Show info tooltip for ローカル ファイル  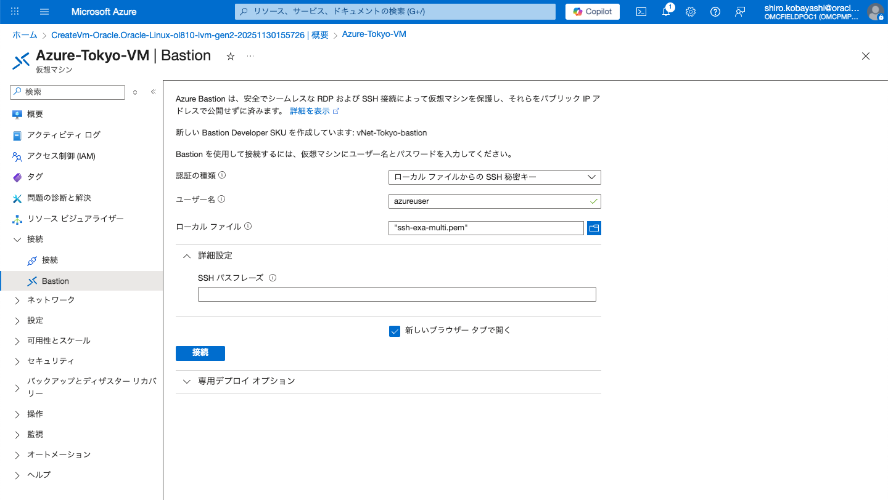[248, 227]
